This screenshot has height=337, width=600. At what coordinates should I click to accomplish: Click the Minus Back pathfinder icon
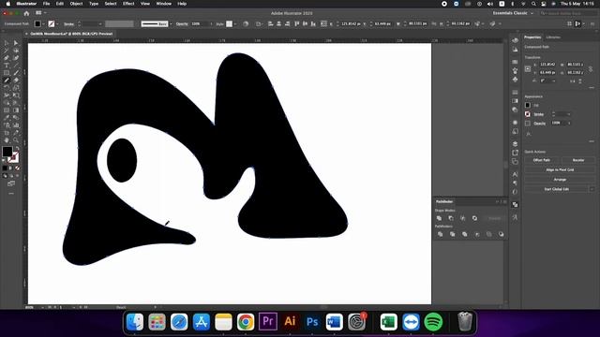click(x=501, y=234)
